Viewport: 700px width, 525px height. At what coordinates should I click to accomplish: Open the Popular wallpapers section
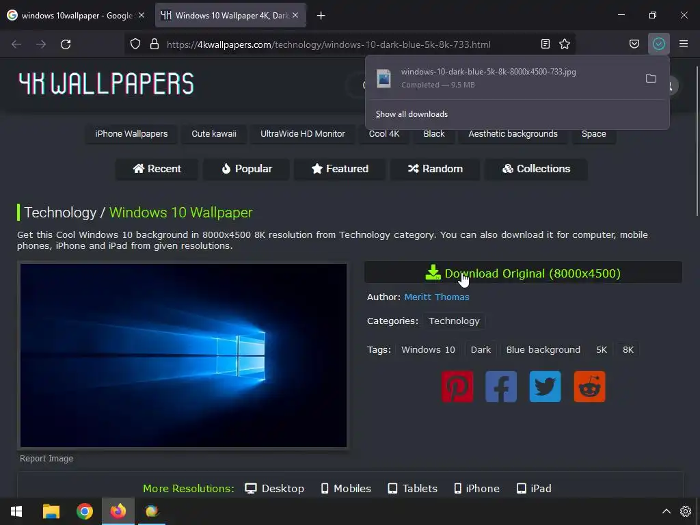click(x=246, y=170)
